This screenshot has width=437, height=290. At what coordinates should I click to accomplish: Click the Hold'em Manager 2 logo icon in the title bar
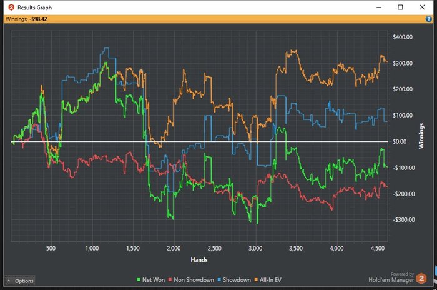pyautogui.click(x=11, y=7)
